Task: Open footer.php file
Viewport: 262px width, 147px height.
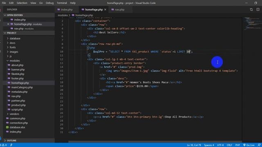Action: pyautogui.click(x=17, y=78)
